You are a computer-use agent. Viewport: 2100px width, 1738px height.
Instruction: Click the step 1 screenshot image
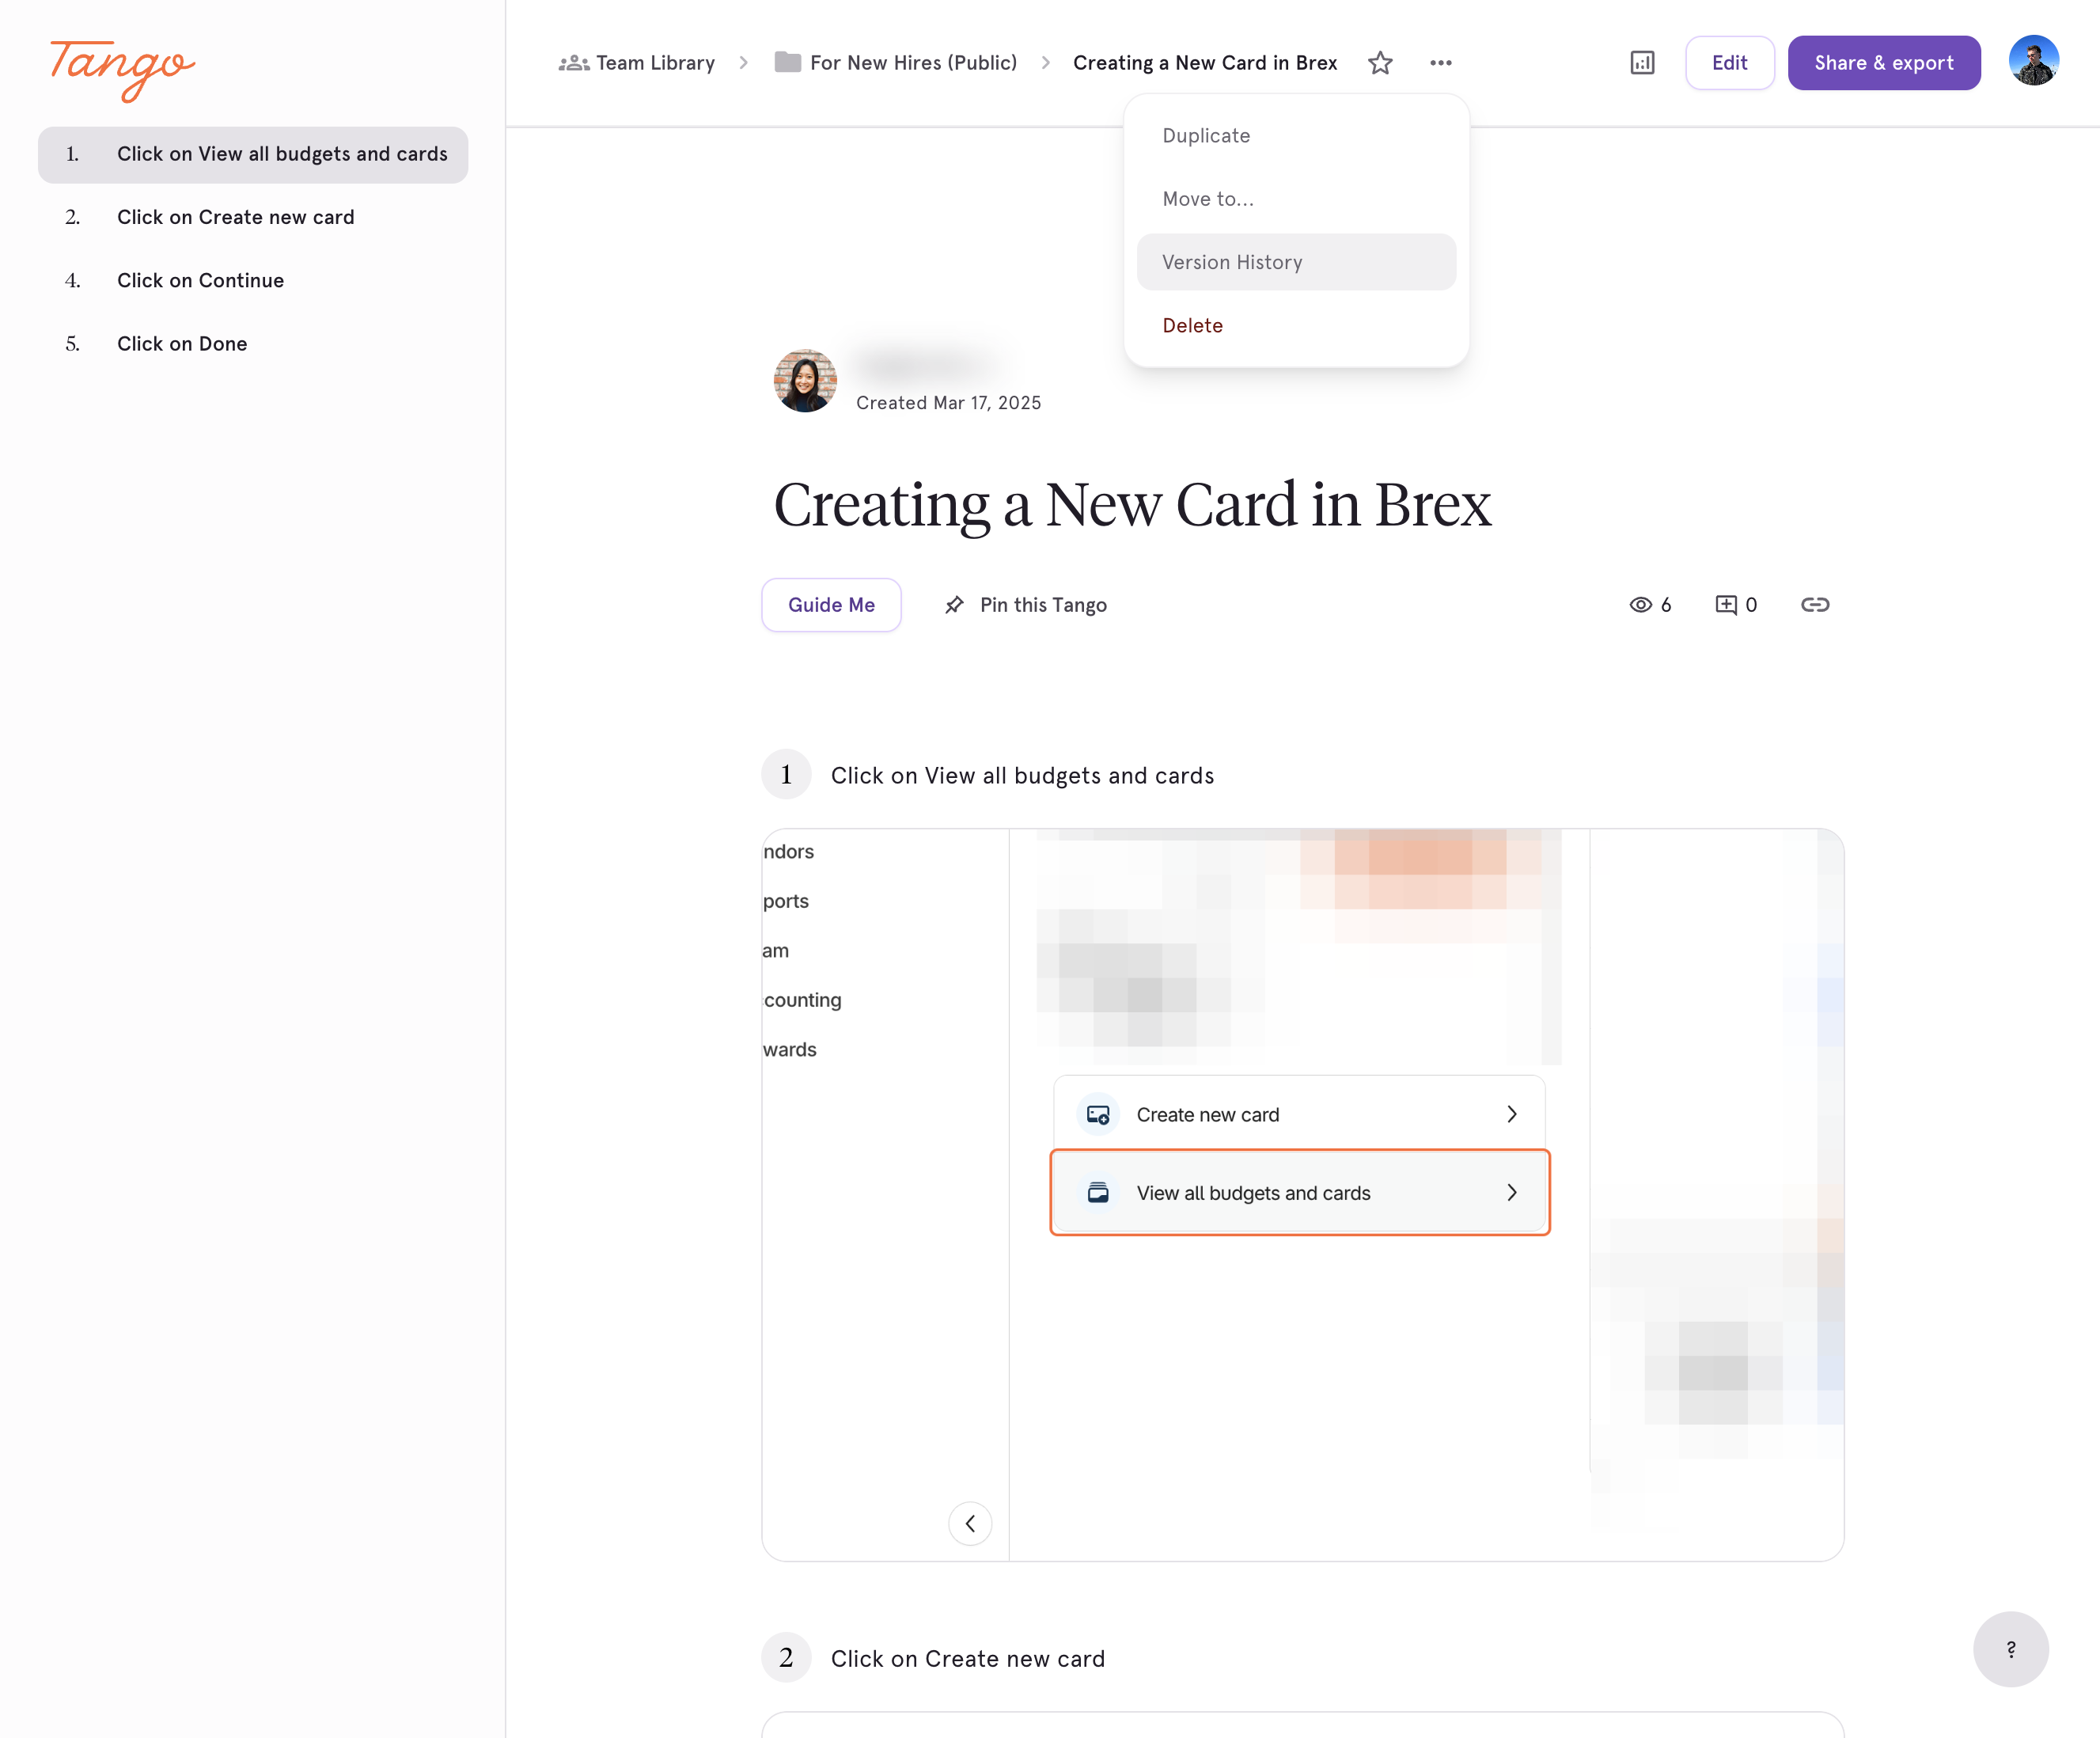(x=1302, y=1194)
